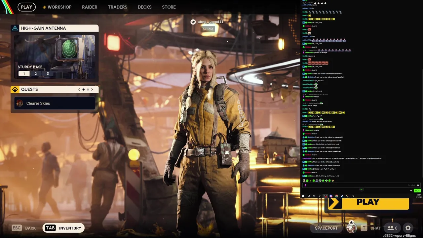Click the QUESTS header label
This screenshot has height=238, width=423.
(x=29, y=90)
